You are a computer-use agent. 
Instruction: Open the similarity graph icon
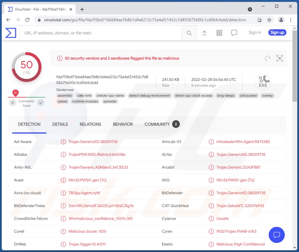pos(280,58)
